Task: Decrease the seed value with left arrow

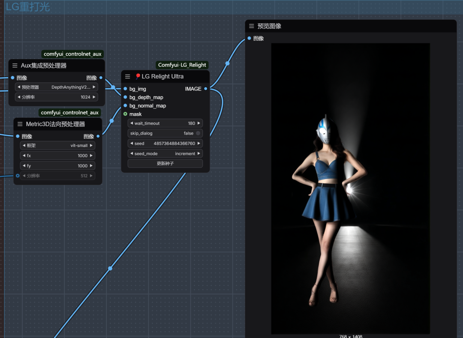Action: click(132, 144)
